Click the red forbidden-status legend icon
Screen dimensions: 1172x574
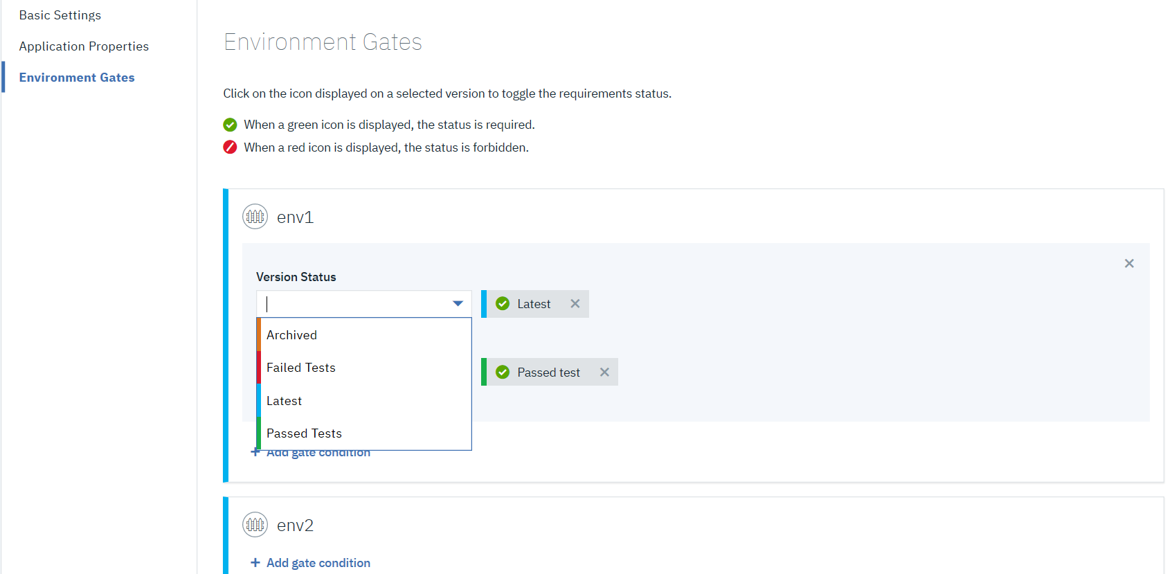[230, 147]
